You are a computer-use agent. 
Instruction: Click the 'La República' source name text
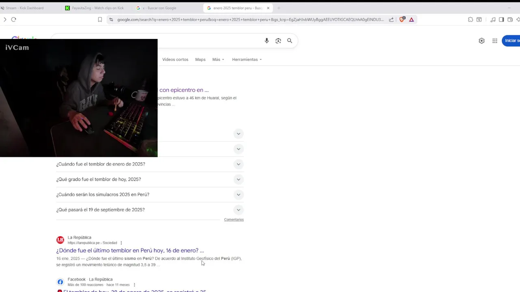click(x=79, y=238)
